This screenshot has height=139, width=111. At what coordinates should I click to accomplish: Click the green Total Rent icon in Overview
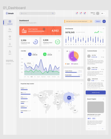click(45, 54)
